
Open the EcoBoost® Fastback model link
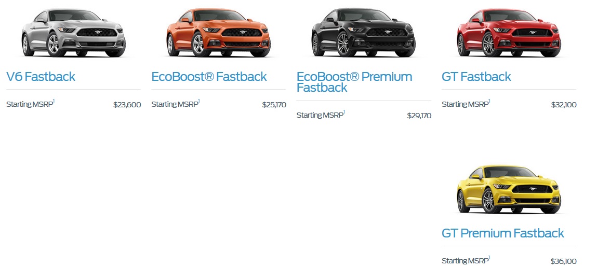click(x=209, y=77)
